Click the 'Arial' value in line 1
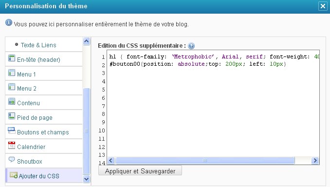 [230, 56]
